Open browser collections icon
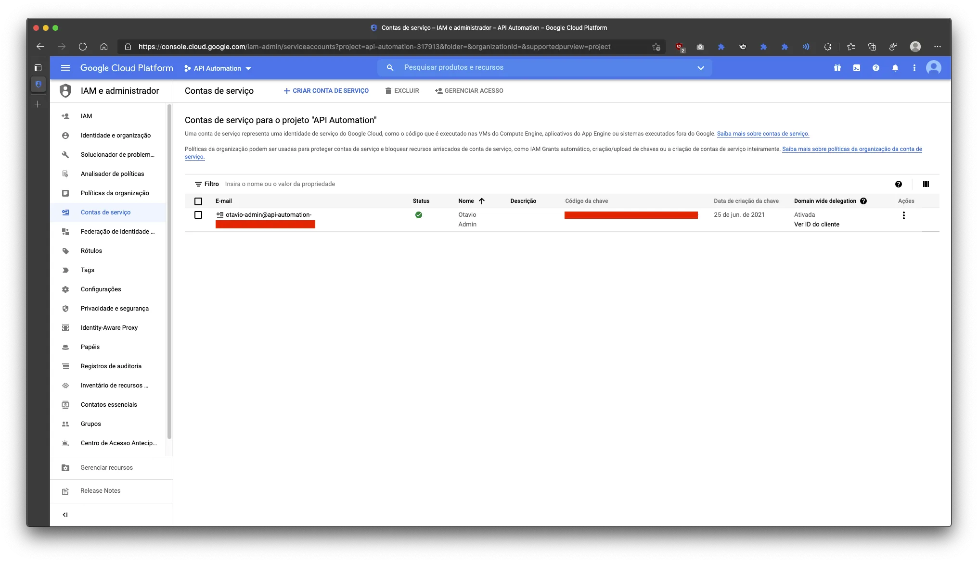Screen dimensions: 978x562 872,47
